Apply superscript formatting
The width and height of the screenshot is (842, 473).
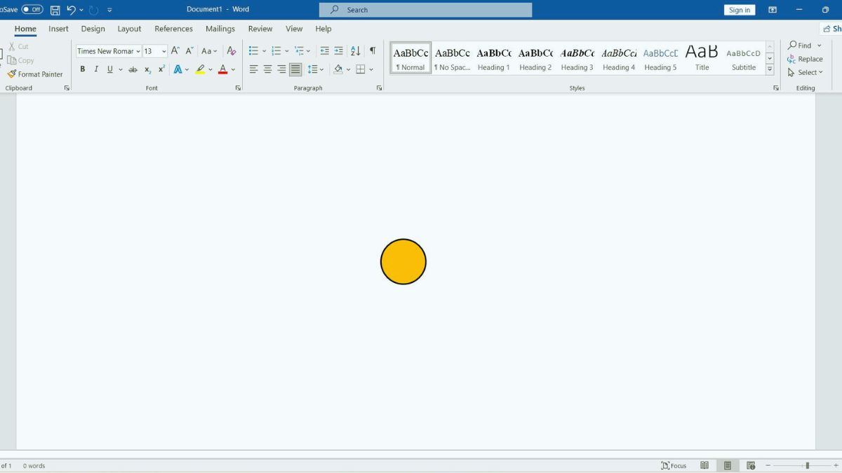161,69
